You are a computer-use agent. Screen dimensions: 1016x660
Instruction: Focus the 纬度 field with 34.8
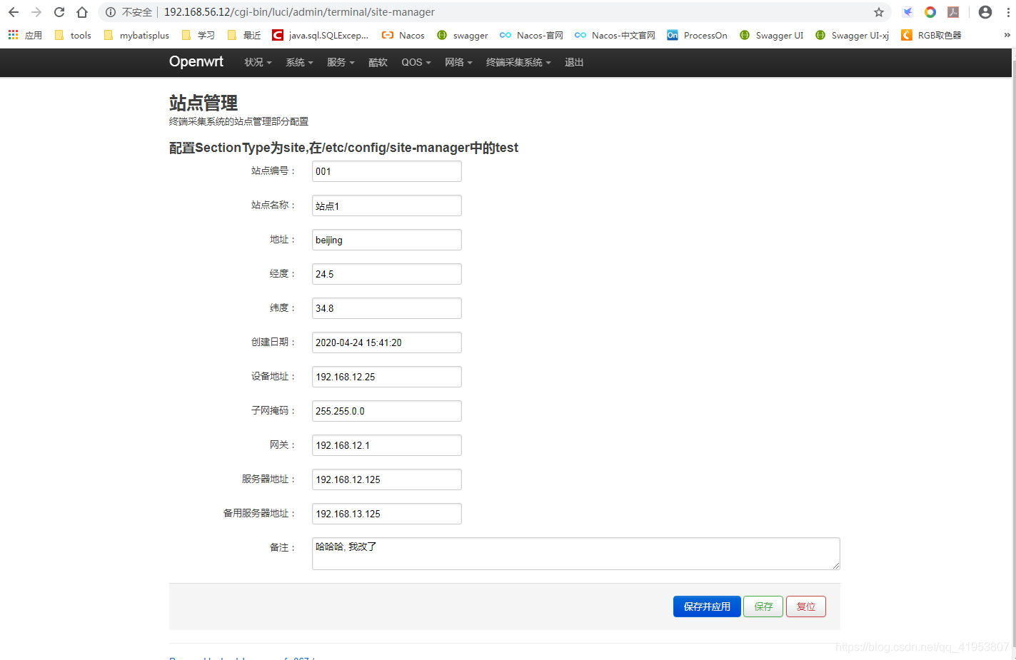[387, 308]
